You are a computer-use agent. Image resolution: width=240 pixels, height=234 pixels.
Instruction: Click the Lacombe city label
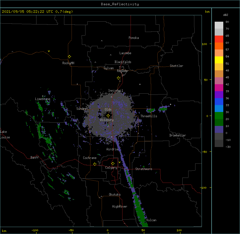125,53
